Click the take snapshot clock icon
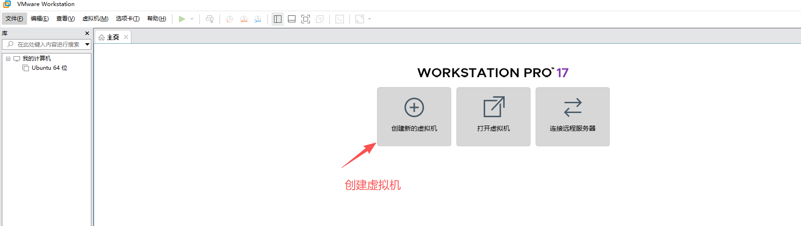This screenshot has height=226, width=801. (229, 19)
